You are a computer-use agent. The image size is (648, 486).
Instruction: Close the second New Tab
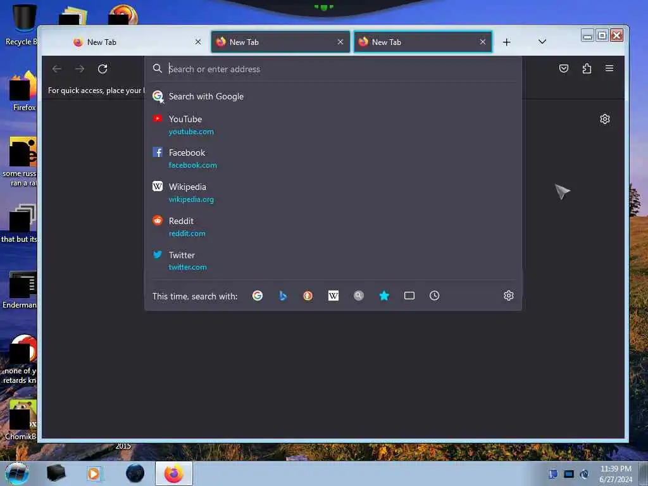coord(340,42)
